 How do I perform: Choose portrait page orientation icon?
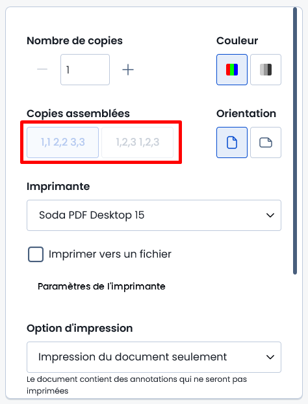tap(232, 142)
